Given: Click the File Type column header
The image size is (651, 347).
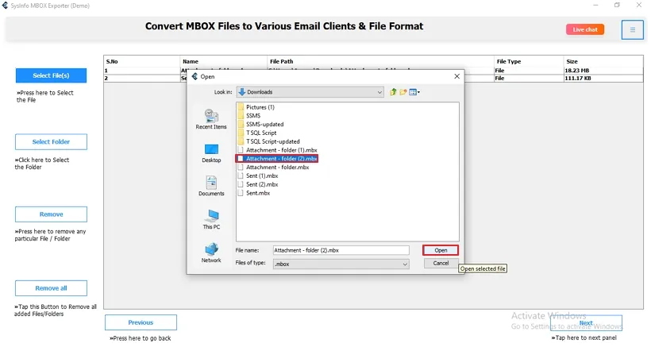Looking at the screenshot, I should (x=528, y=61).
